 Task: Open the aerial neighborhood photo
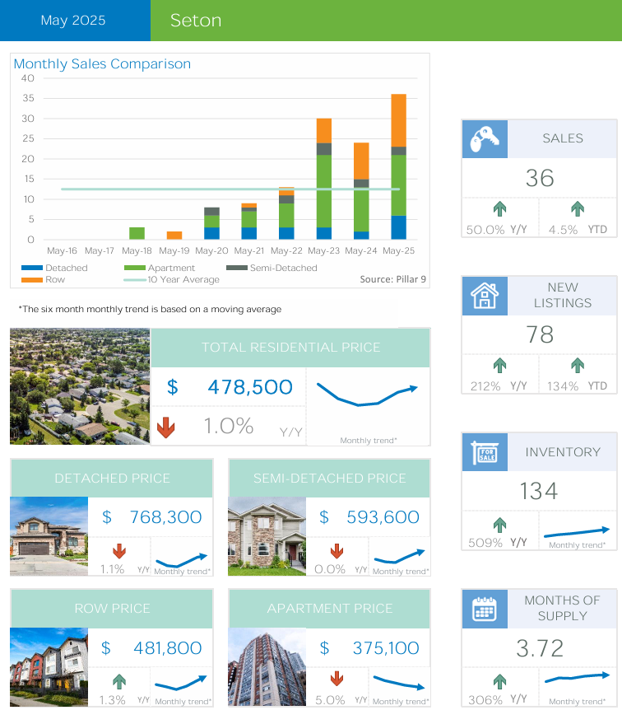(80, 387)
